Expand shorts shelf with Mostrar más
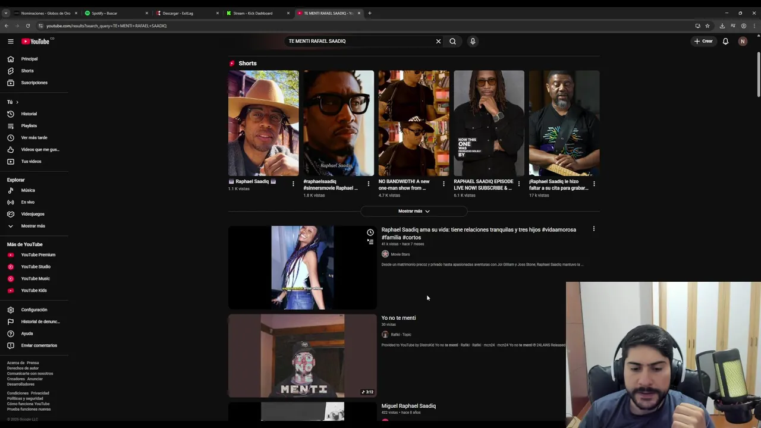This screenshot has height=428, width=761. tap(414, 211)
